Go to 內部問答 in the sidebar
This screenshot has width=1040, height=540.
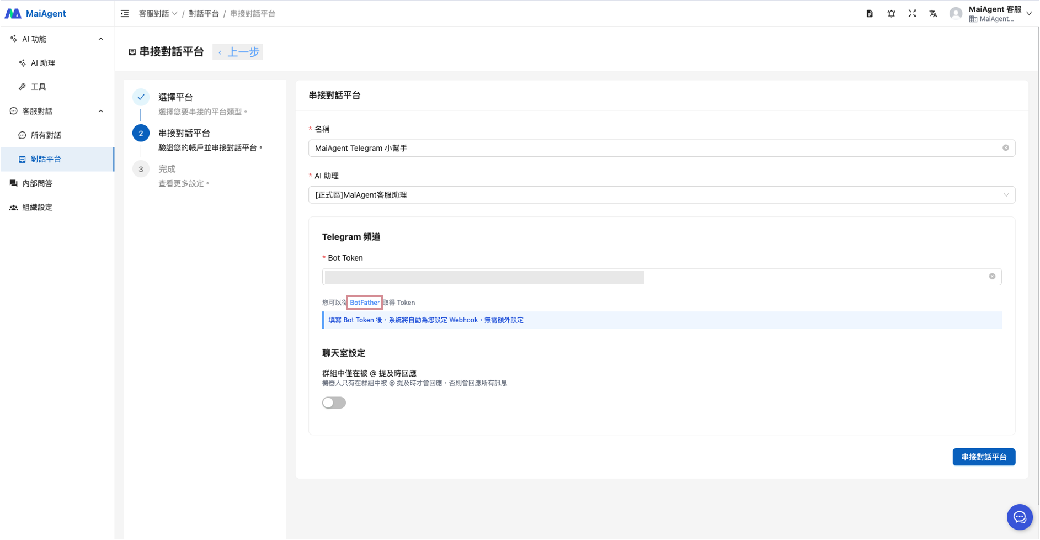coord(37,183)
